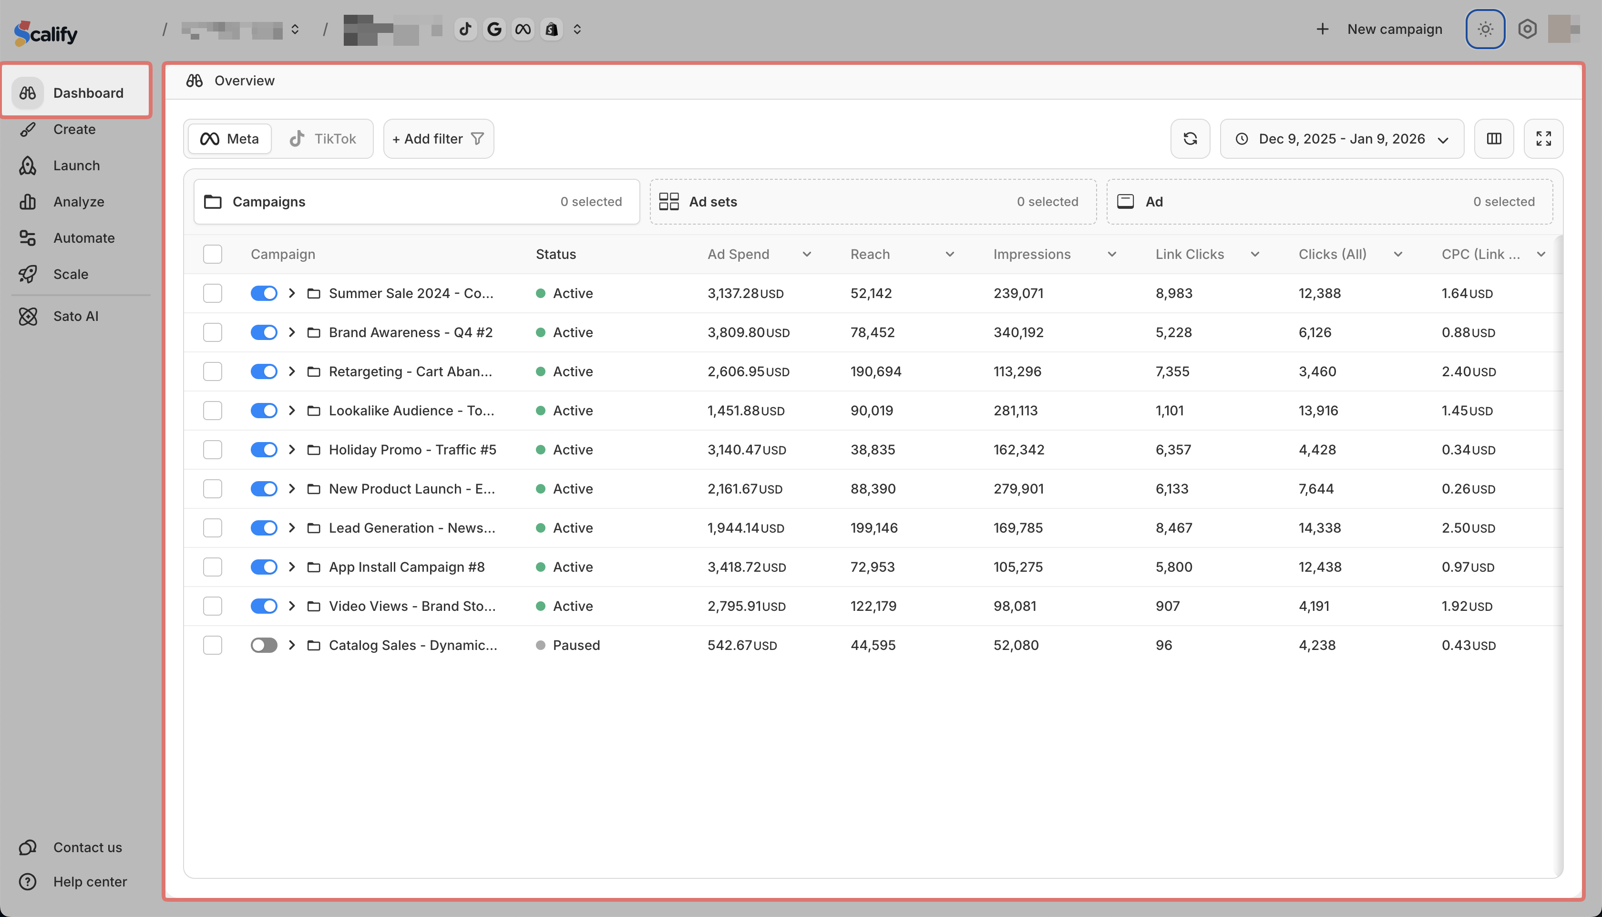
Task: Click the refresh data icon
Action: click(1190, 139)
